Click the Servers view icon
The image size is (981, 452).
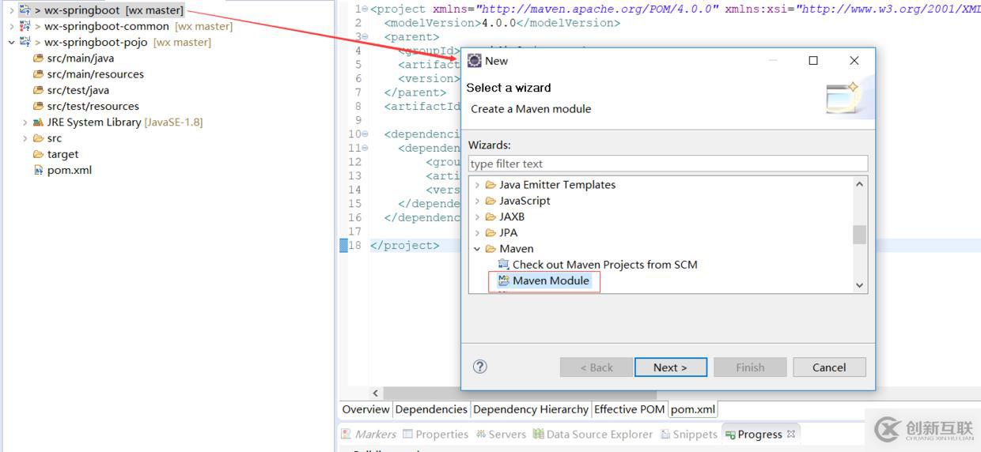click(480, 434)
